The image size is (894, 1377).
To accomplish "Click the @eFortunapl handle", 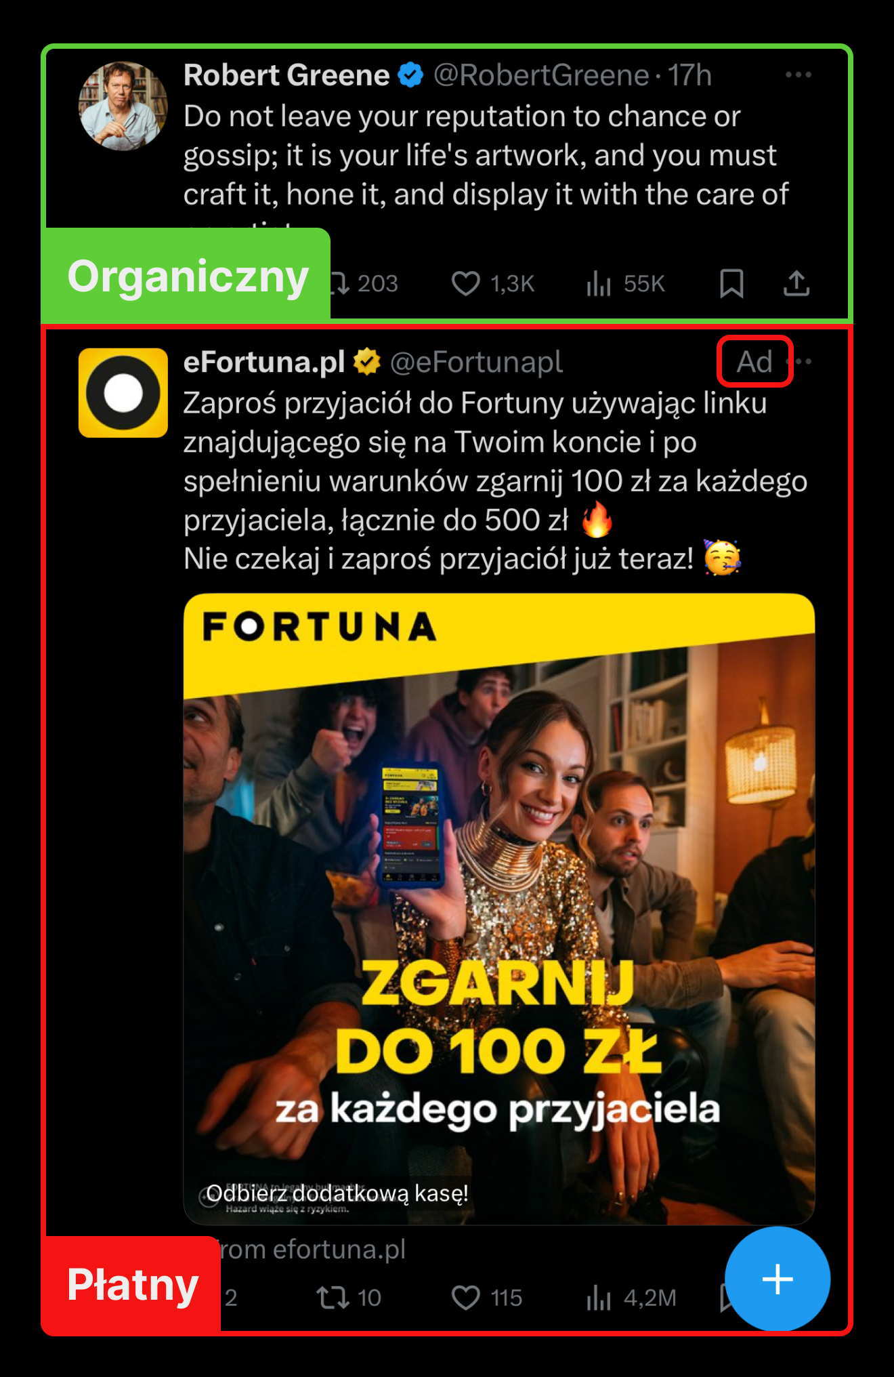I will click(476, 362).
